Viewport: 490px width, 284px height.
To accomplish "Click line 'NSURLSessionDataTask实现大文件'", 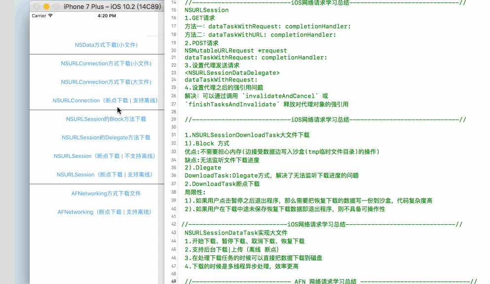I will pyautogui.click(x=236, y=233).
